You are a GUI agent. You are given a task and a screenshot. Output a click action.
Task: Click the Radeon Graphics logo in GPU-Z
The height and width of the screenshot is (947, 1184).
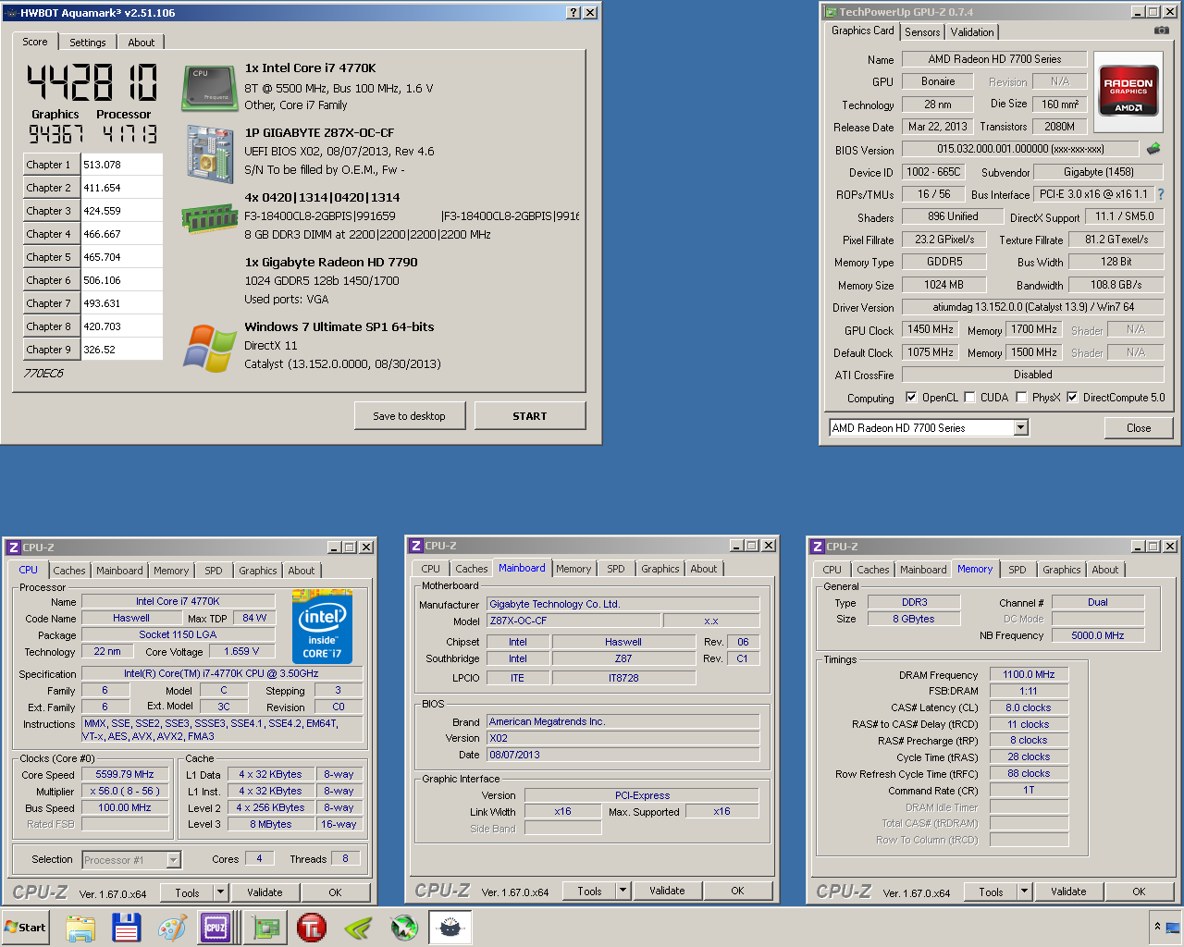pos(1128,91)
